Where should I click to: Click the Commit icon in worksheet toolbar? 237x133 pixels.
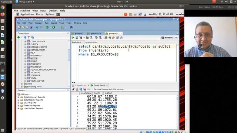point(96,38)
